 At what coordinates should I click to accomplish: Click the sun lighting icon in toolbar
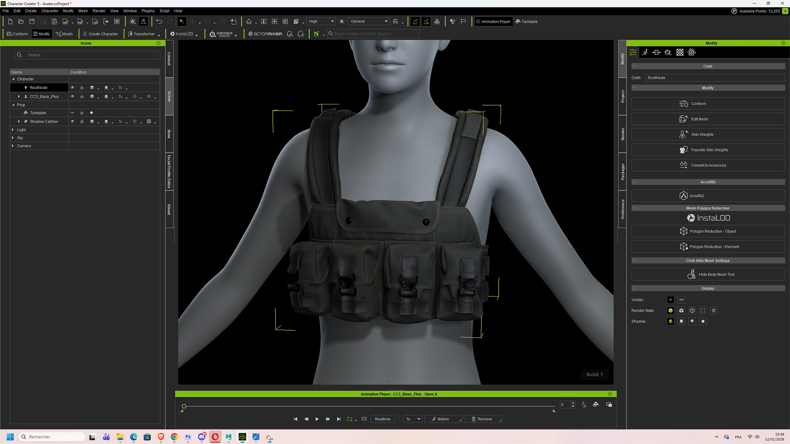pyautogui.click(x=342, y=21)
